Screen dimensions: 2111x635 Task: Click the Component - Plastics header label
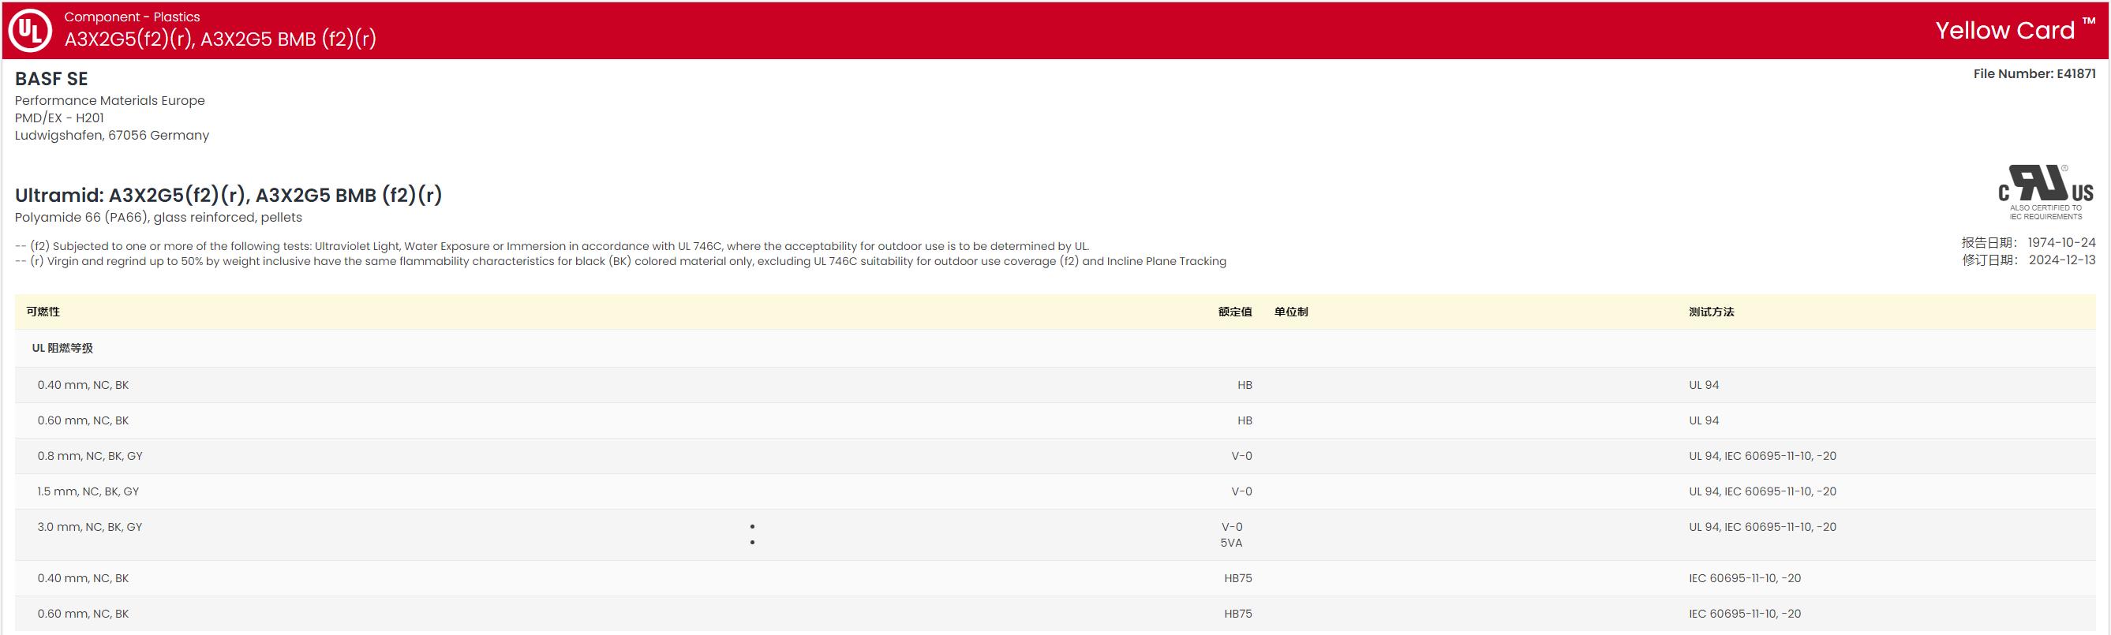coord(132,17)
